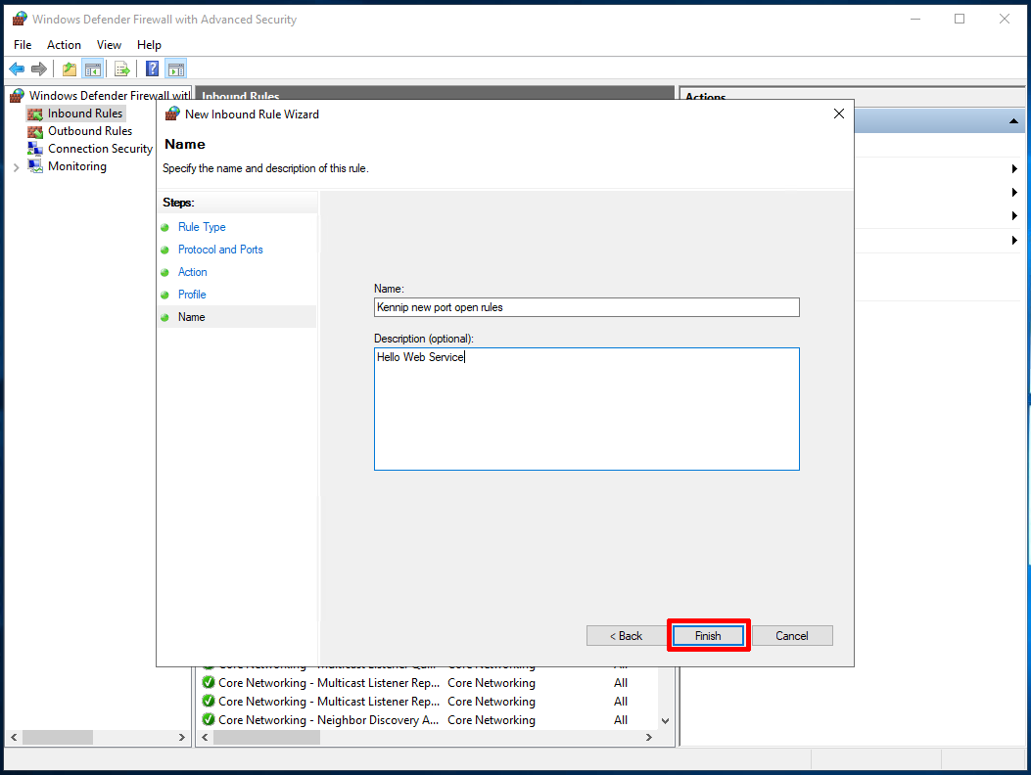
Task: Select Inbound Rules in the tree
Action: [85, 114]
